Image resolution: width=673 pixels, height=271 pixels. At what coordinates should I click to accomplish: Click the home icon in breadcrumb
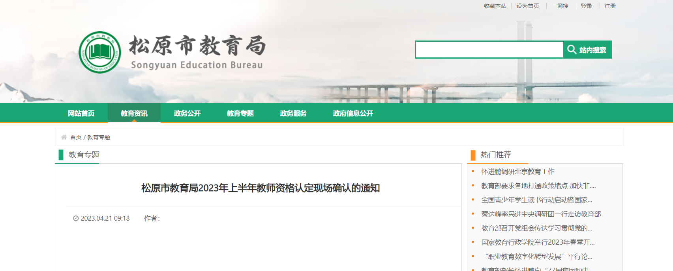tap(64, 137)
